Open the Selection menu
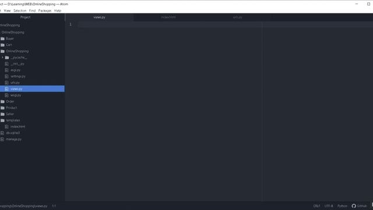The height and width of the screenshot is (210, 373). coord(20,10)
